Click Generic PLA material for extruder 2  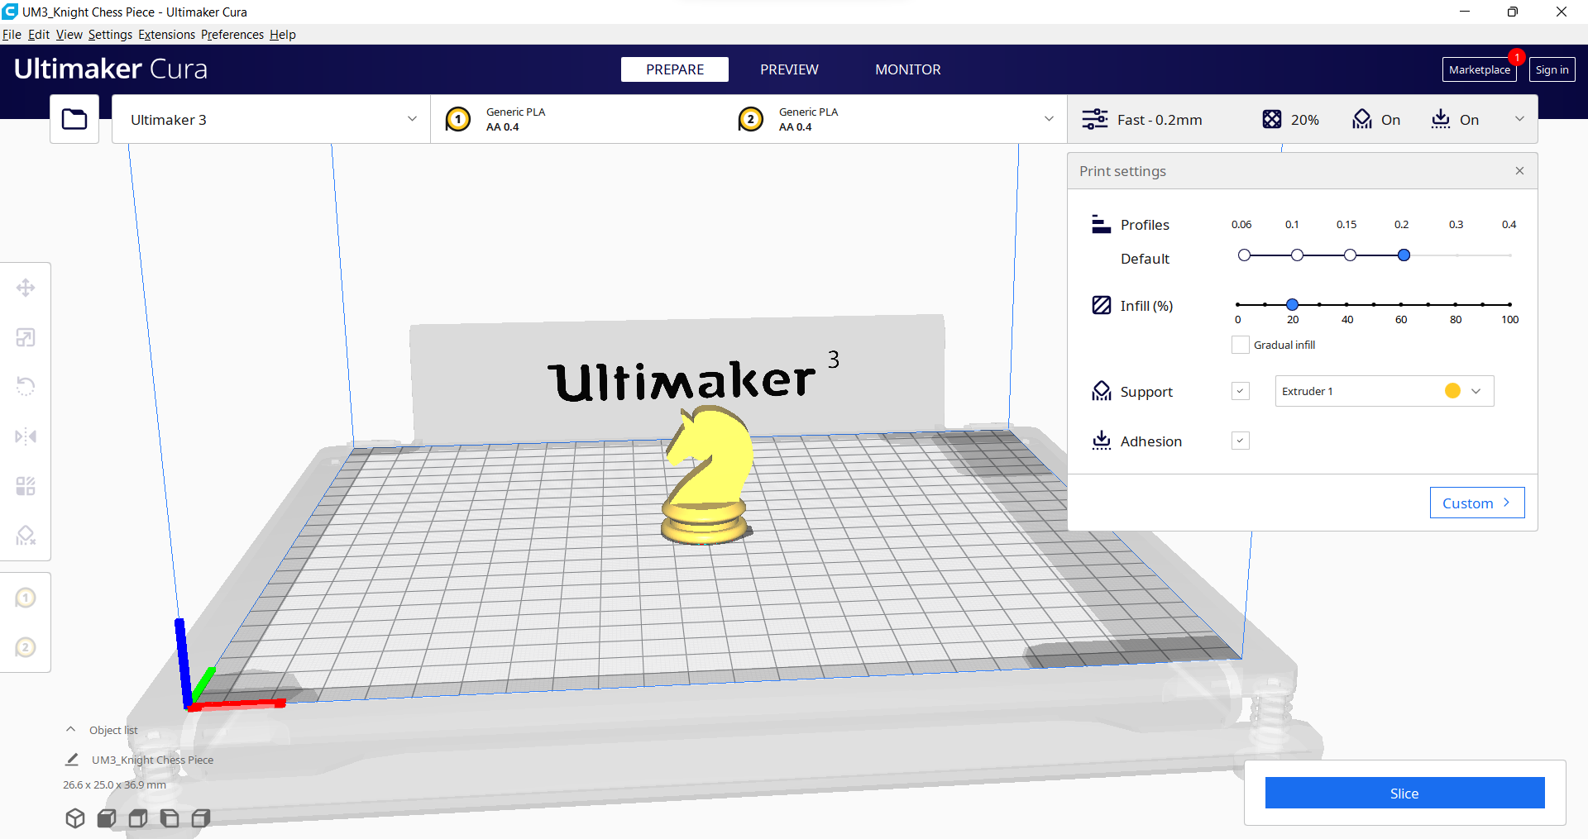[808, 112]
